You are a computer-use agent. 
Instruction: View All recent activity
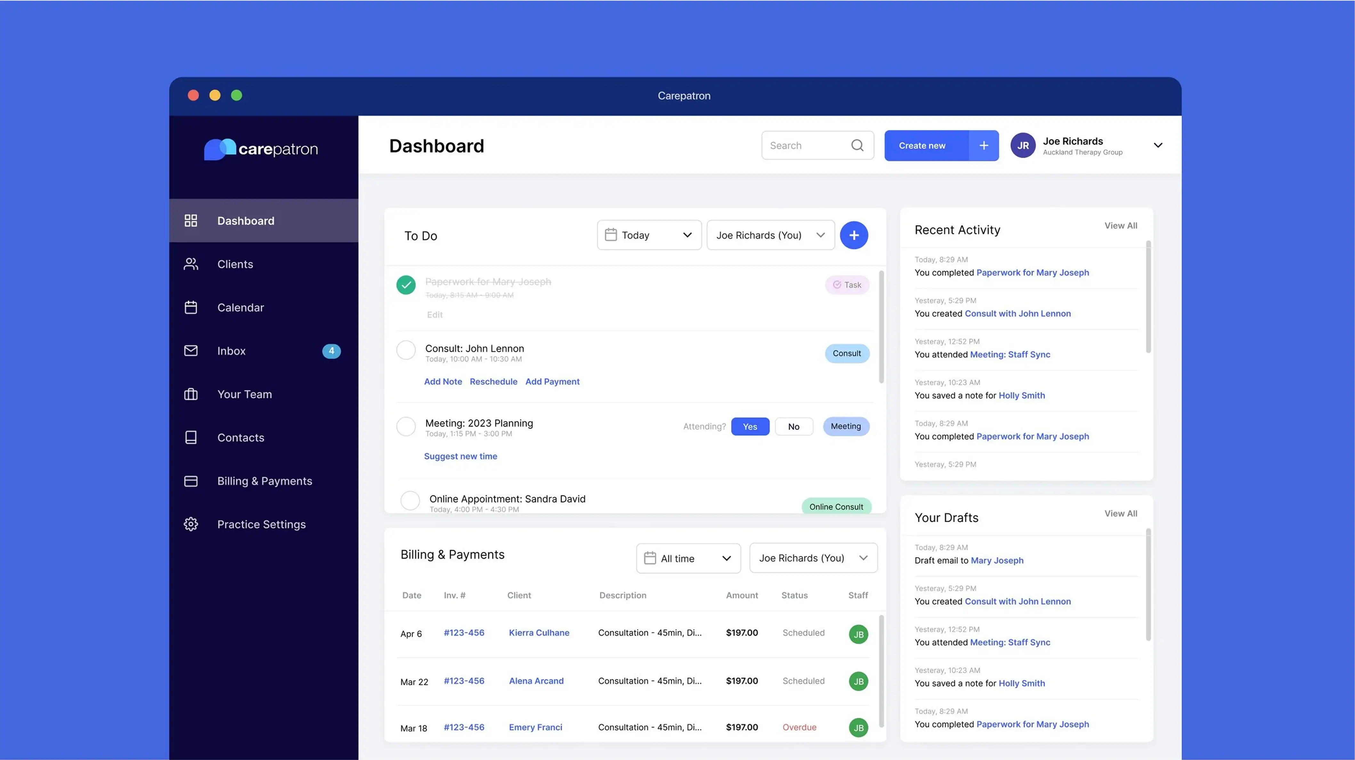1120,226
